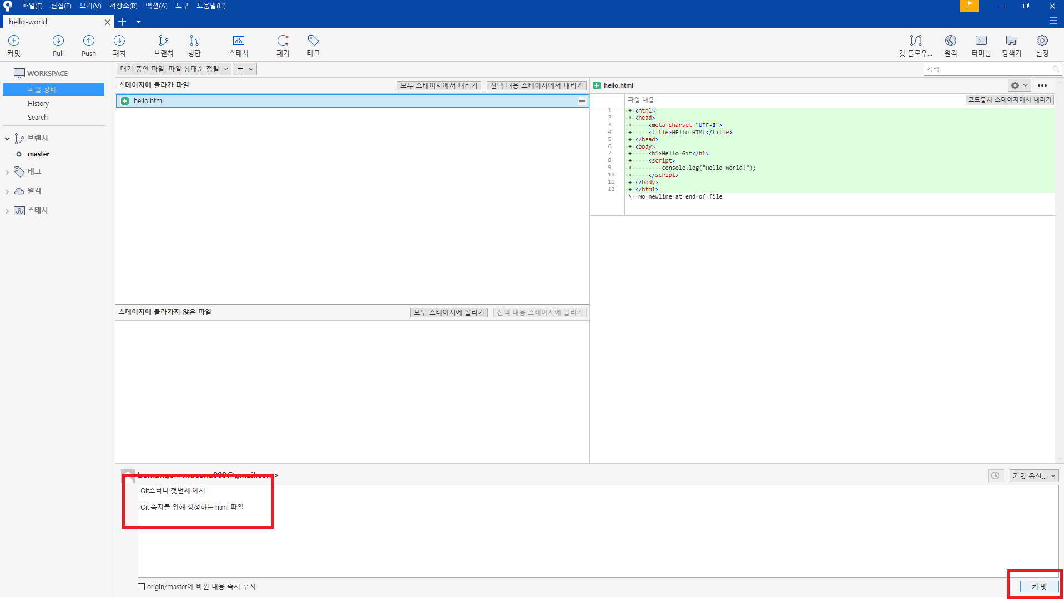
Task: Click the 태그 (Tag) toolbar icon
Action: point(314,45)
